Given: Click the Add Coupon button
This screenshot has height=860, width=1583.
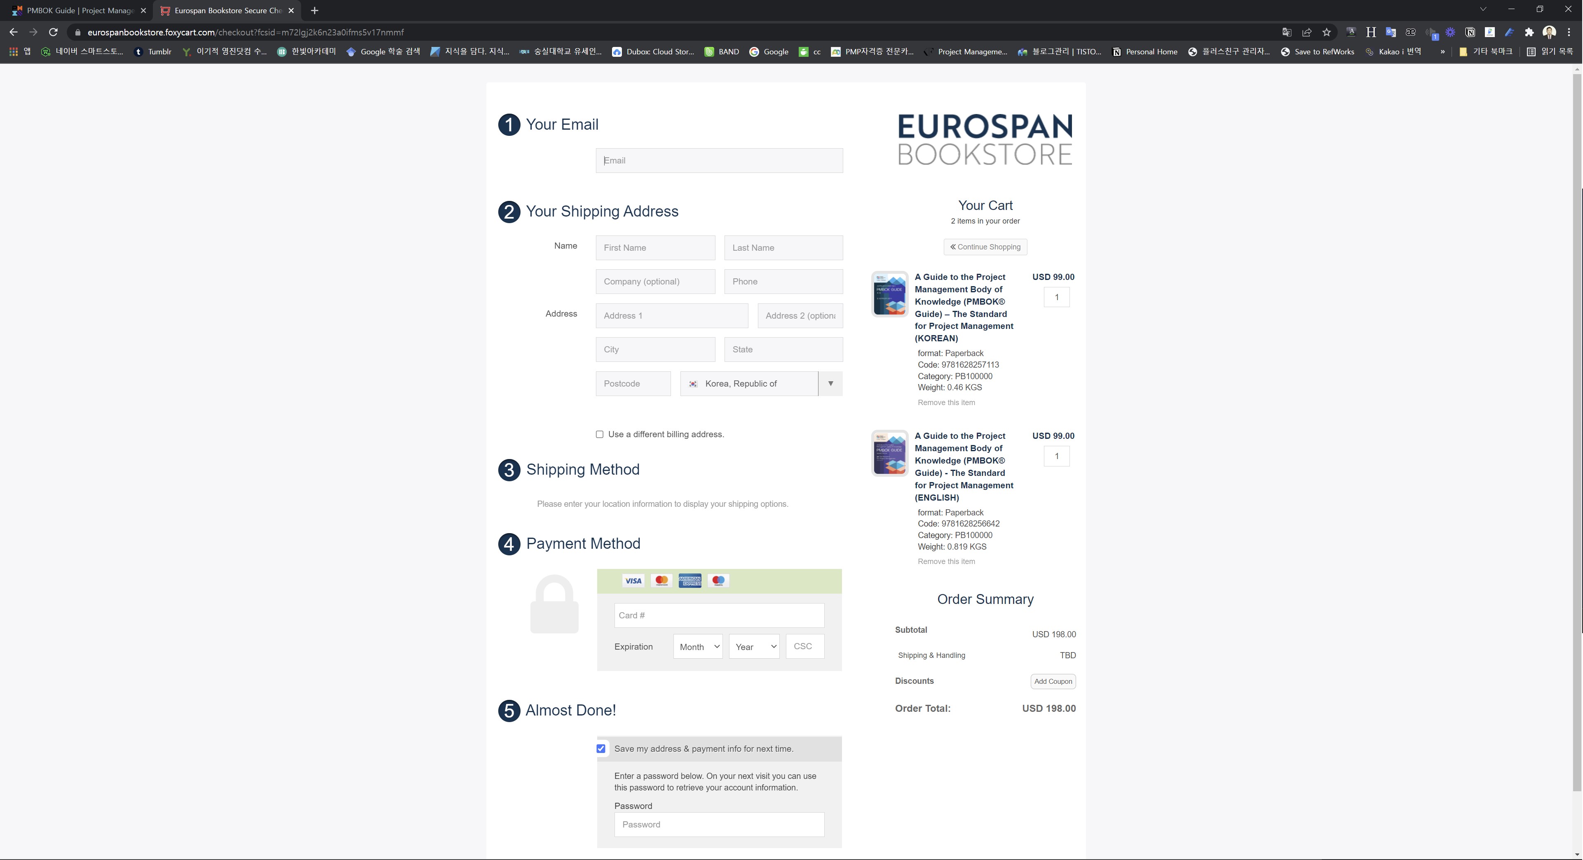Looking at the screenshot, I should pyautogui.click(x=1053, y=681).
